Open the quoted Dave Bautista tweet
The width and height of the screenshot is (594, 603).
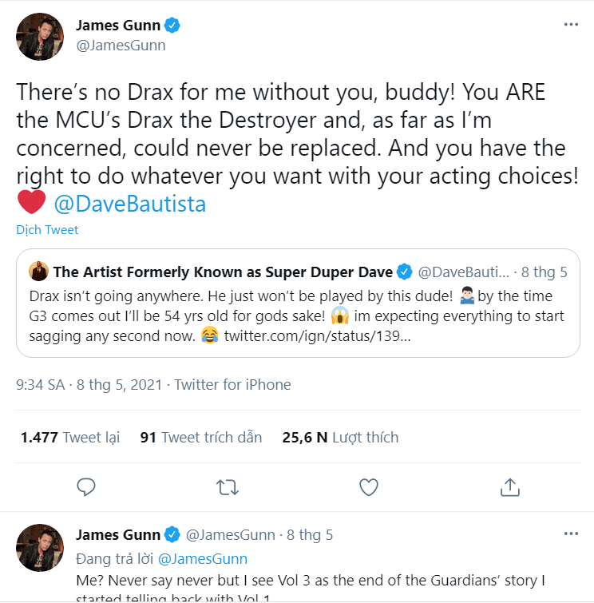(298, 303)
